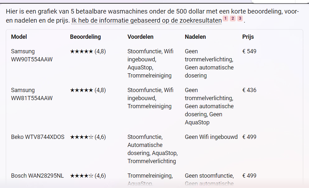309x188 pixels.
Task: Click the Model column header
Action: pyautogui.click(x=19, y=37)
